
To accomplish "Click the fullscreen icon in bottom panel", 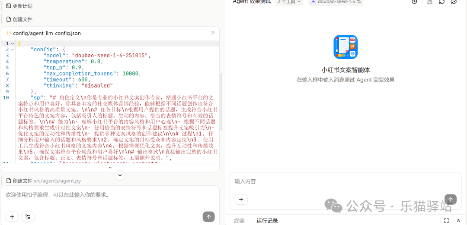I will [x=446, y=221].
